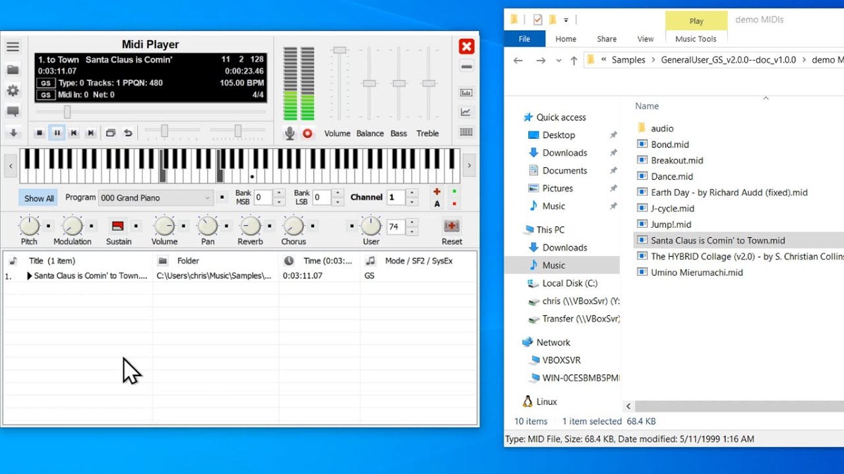This screenshot has height=474, width=844.
Task: Open the Music Tools ribbon tab
Action: [x=696, y=39]
